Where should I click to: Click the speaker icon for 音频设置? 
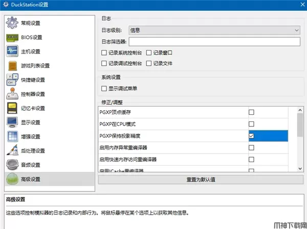point(12,165)
